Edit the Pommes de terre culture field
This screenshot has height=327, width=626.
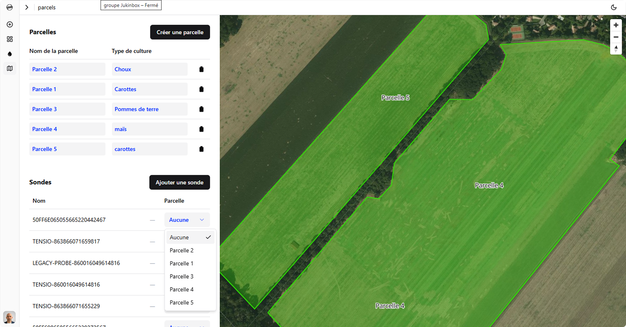(x=149, y=109)
